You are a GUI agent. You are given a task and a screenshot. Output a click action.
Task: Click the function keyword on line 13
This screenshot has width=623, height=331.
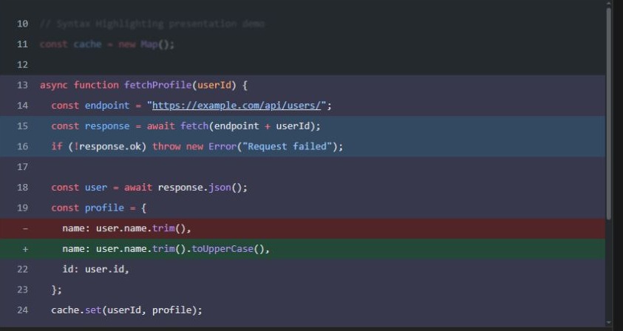point(96,85)
